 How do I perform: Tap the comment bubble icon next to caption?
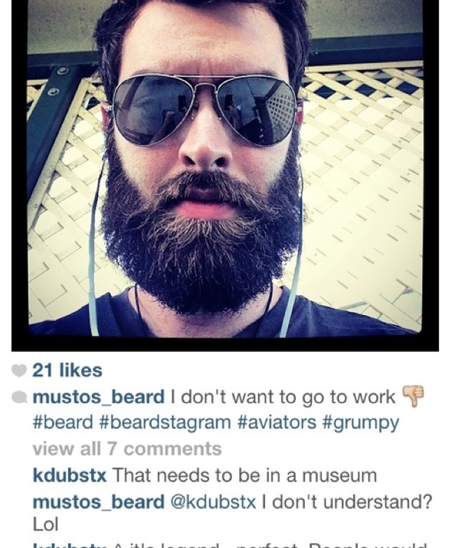(19, 397)
